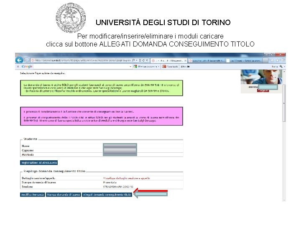Open Visualizza dettaglio sessione e appello link

pos(127,178)
